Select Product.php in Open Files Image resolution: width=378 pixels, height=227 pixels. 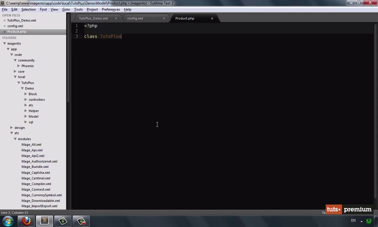[33, 32]
